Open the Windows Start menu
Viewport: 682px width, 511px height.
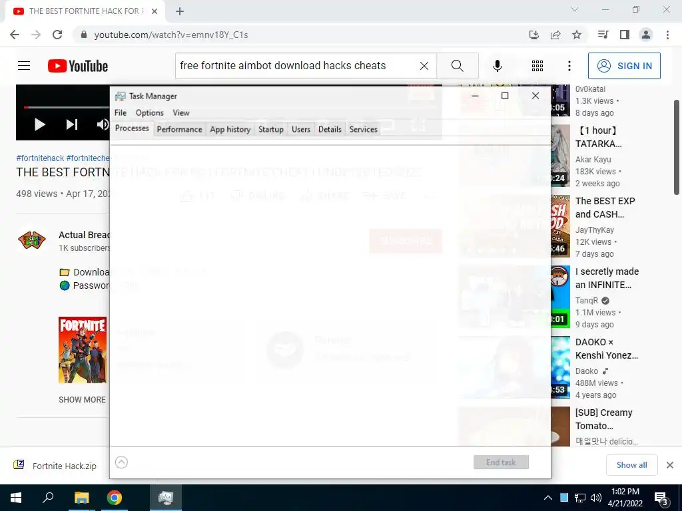(x=16, y=498)
